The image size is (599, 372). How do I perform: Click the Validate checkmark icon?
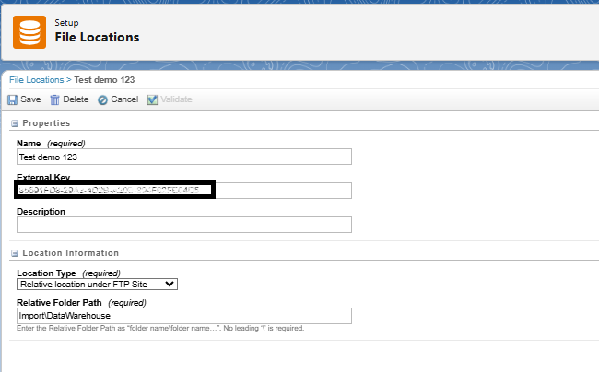[x=152, y=99]
